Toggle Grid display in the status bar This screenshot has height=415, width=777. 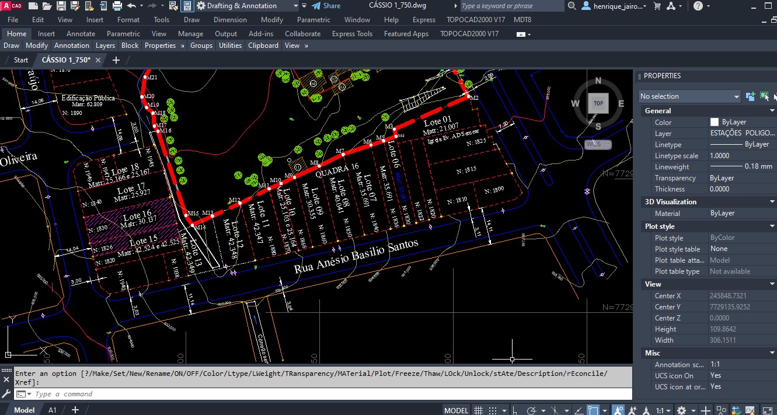[479, 410]
